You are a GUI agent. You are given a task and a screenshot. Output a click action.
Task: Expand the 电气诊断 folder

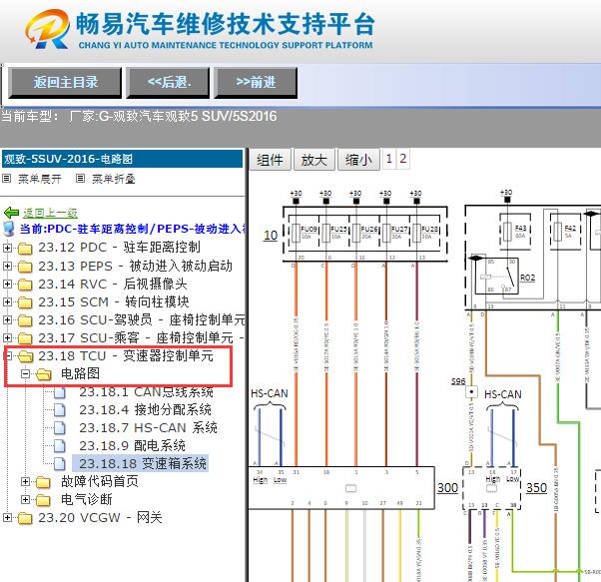click(x=25, y=500)
